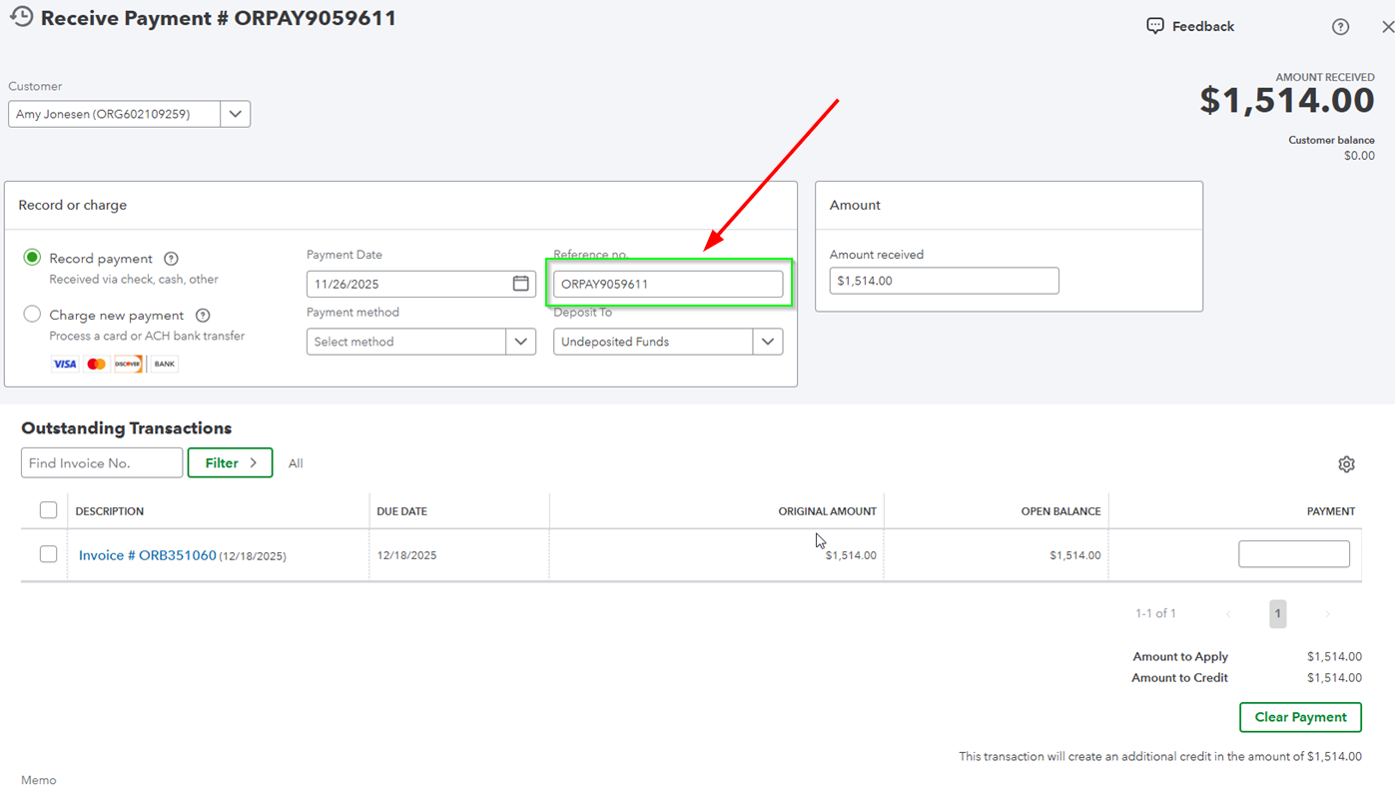Click the BANK transfer icon
1395x787 pixels.
[x=165, y=363]
